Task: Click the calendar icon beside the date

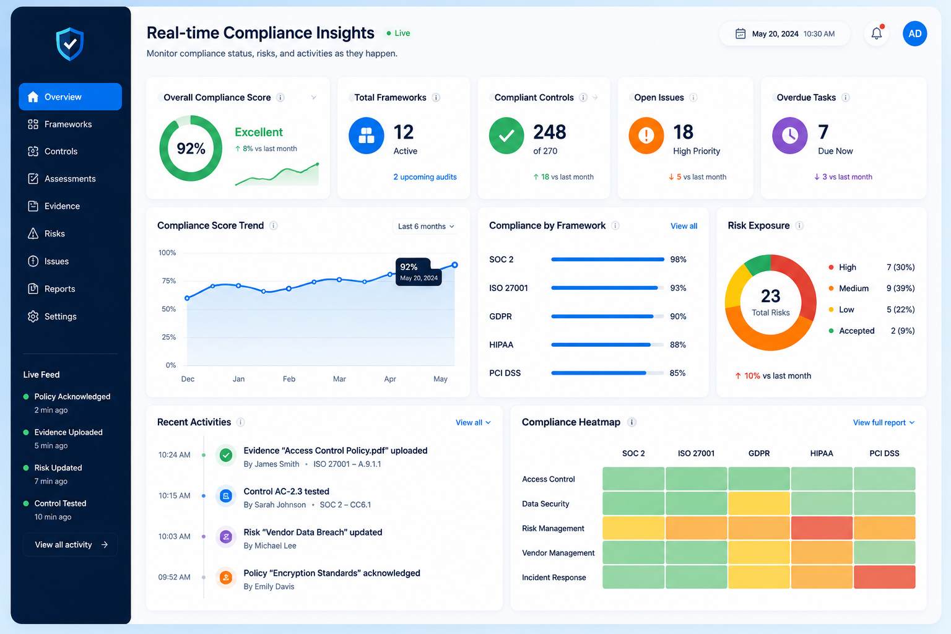Action: (740, 33)
